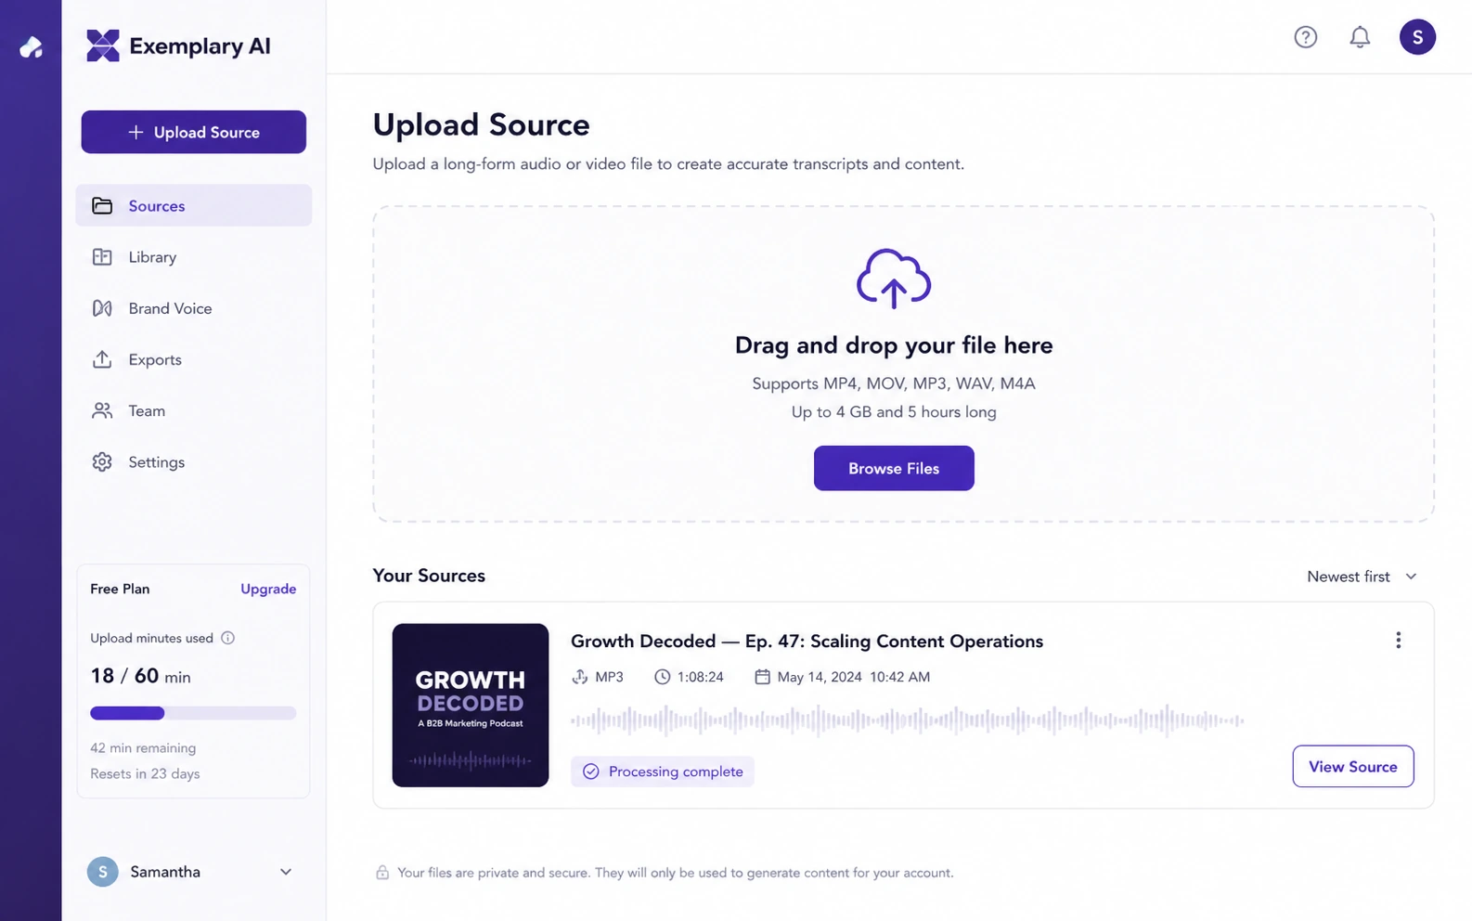Click the Settings gear icon
The height and width of the screenshot is (921, 1472).
click(102, 461)
